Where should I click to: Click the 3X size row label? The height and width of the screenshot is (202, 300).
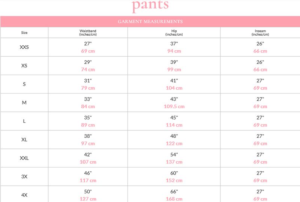[24, 176]
